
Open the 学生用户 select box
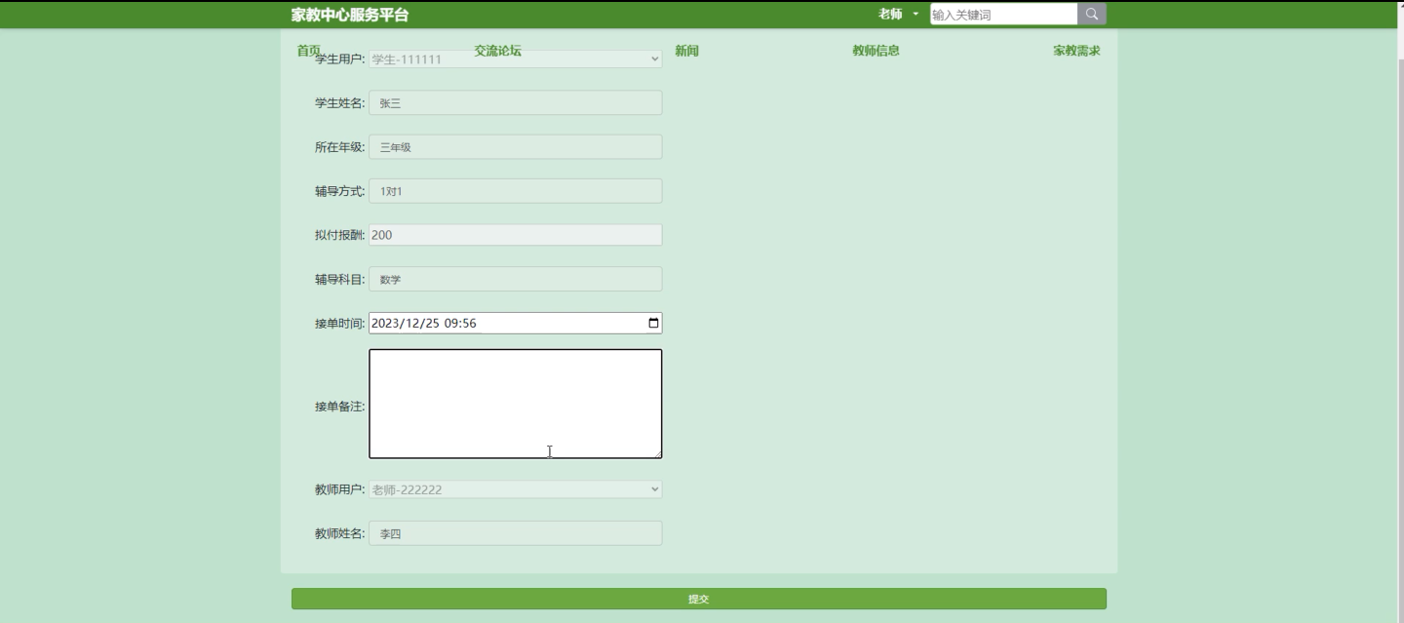[x=515, y=58]
